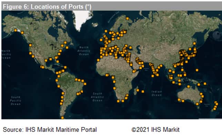
Task: Select the easternmost Papua New Guinea port marker
Action: (x=205, y=84)
